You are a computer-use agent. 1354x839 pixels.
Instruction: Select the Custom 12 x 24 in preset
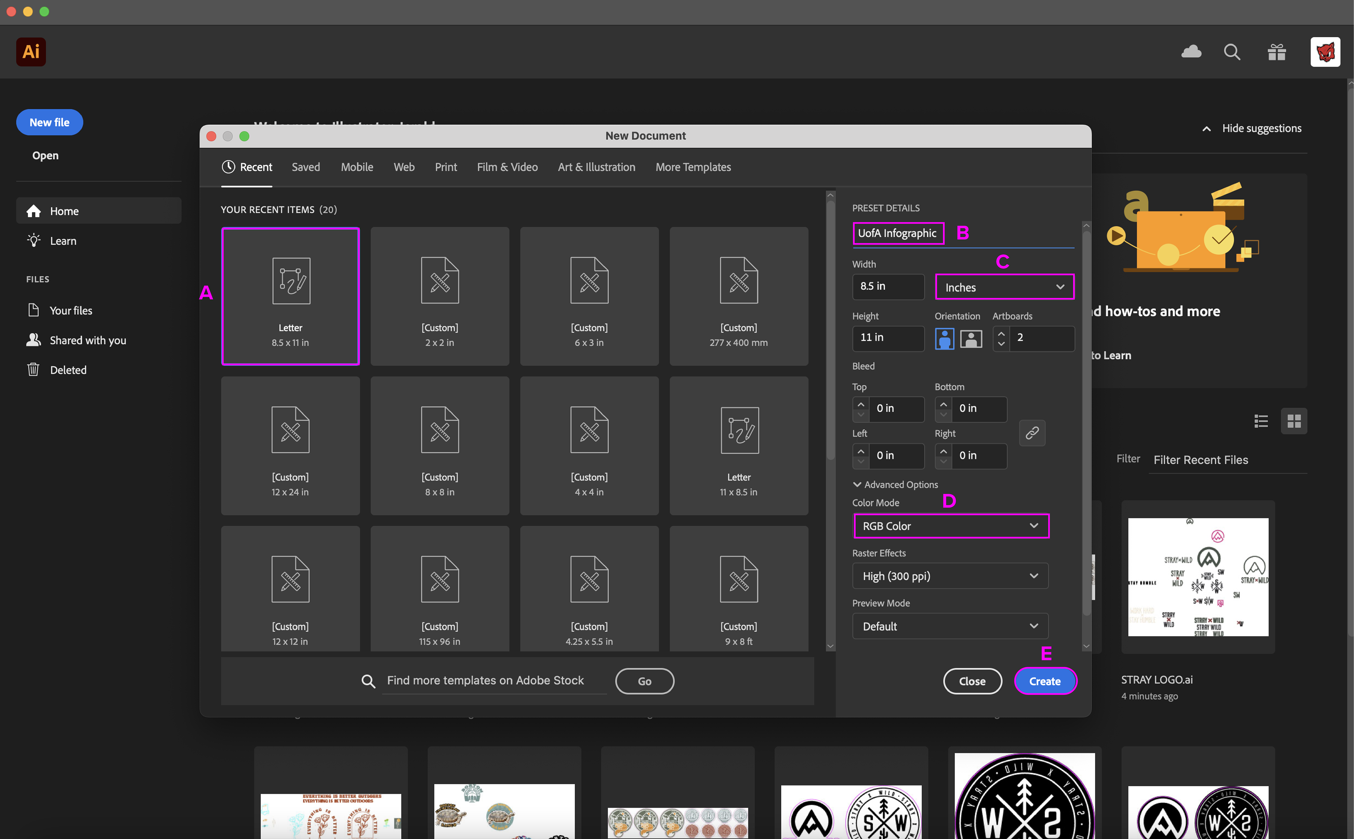(x=290, y=446)
